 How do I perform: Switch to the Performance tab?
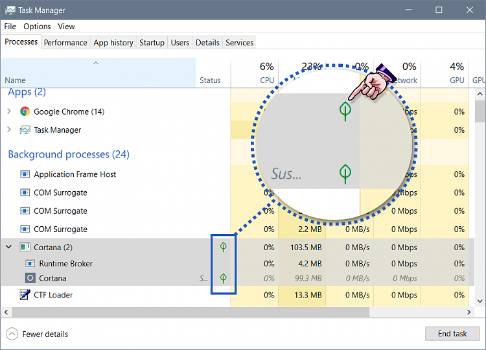(x=65, y=43)
